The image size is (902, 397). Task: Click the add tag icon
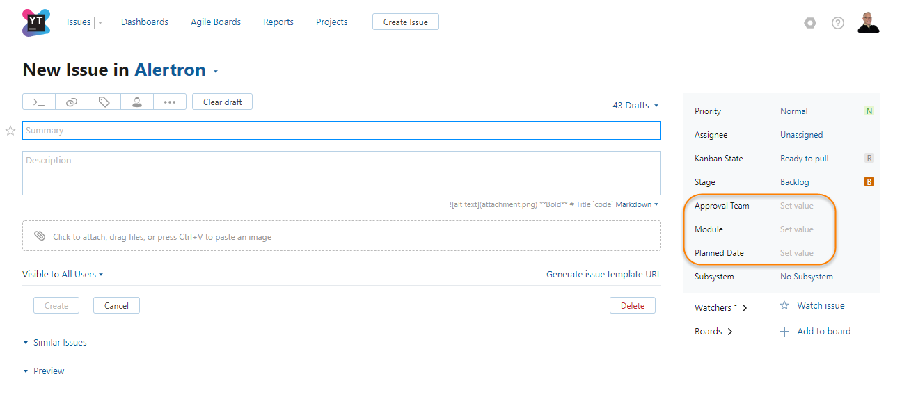[x=104, y=102]
